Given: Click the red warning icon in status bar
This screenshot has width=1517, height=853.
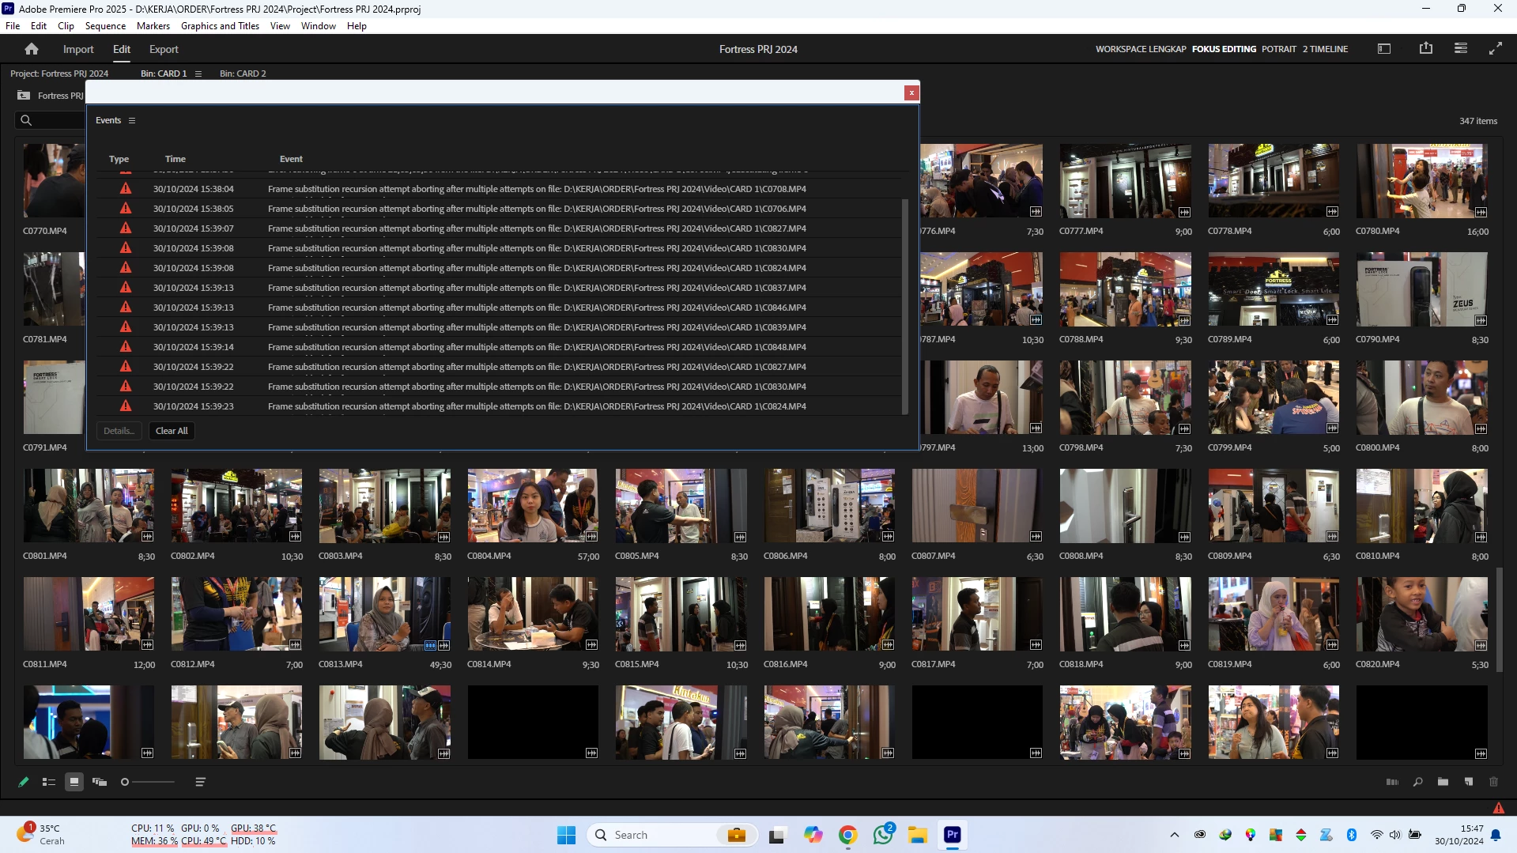Looking at the screenshot, I should click(x=1499, y=808).
